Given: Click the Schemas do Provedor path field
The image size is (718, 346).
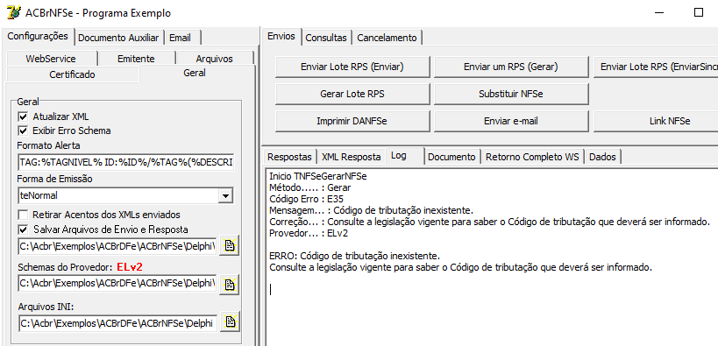Looking at the screenshot, I should [117, 284].
